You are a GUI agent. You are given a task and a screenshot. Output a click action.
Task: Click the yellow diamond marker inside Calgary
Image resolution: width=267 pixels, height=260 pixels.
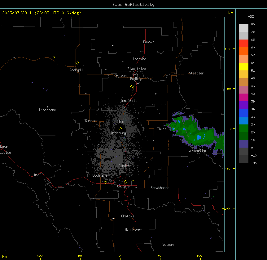pyautogui.click(x=125, y=182)
